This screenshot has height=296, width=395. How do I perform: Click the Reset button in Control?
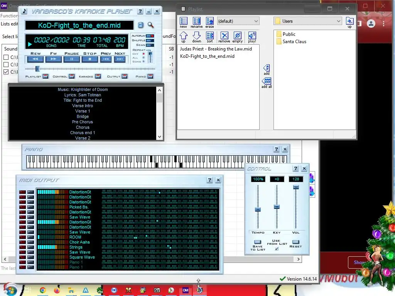(x=296, y=242)
